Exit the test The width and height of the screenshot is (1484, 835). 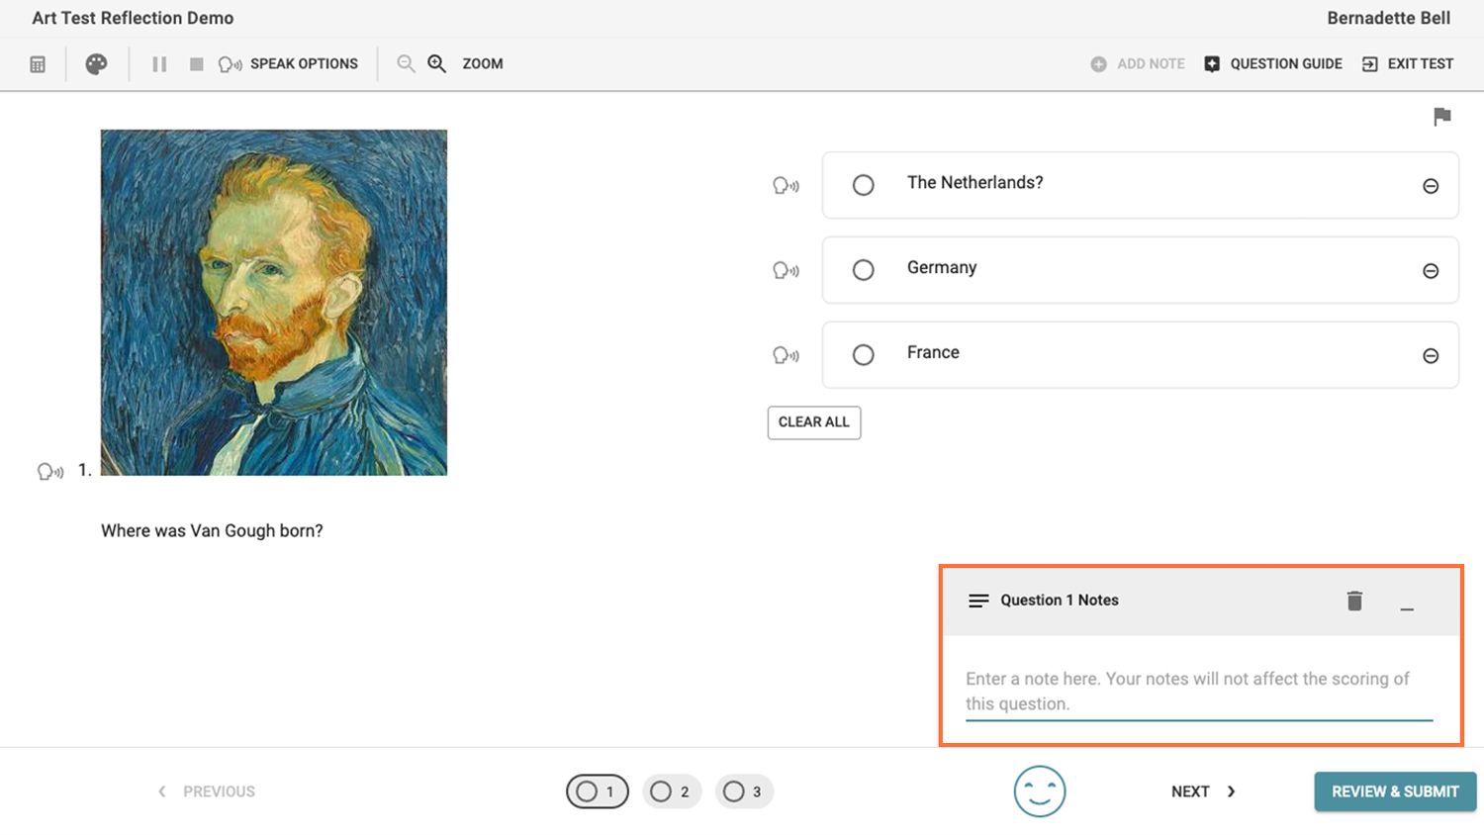[1408, 64]
